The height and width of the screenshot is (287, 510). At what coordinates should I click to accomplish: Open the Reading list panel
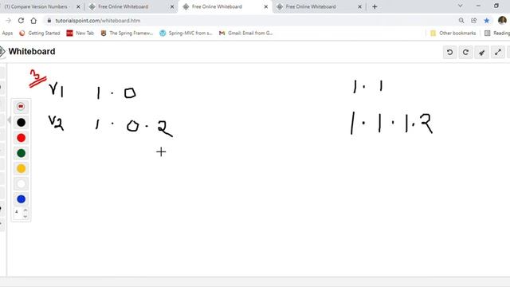click(497, 33)
